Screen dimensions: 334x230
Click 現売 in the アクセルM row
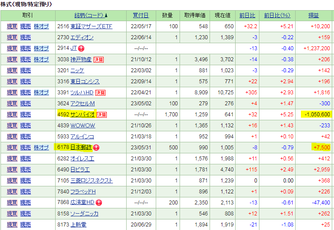[x=26, y=104]
